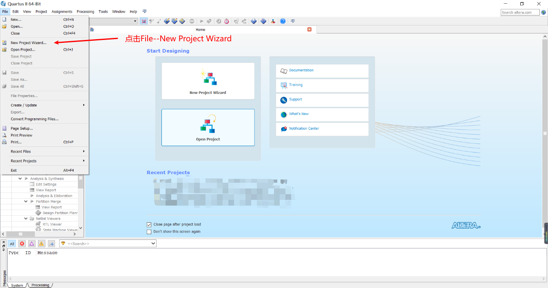Open the project selection dropdown in toolbar

coord(135,21)
